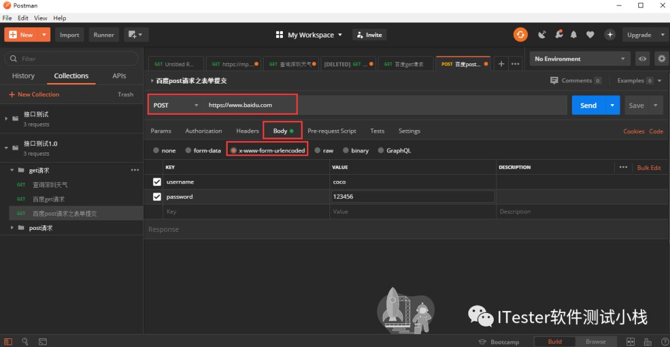Toggle sidebar icon in bottom left
The width and height of the screenshot is (670, 347).
(x=8, y=341)
